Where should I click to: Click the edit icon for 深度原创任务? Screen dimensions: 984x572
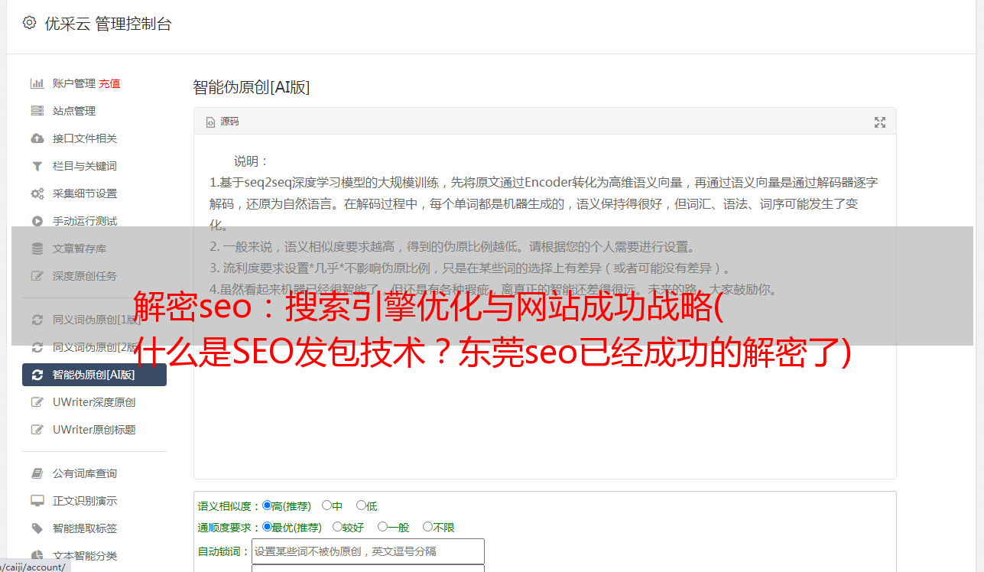click(x=37, y=276)
